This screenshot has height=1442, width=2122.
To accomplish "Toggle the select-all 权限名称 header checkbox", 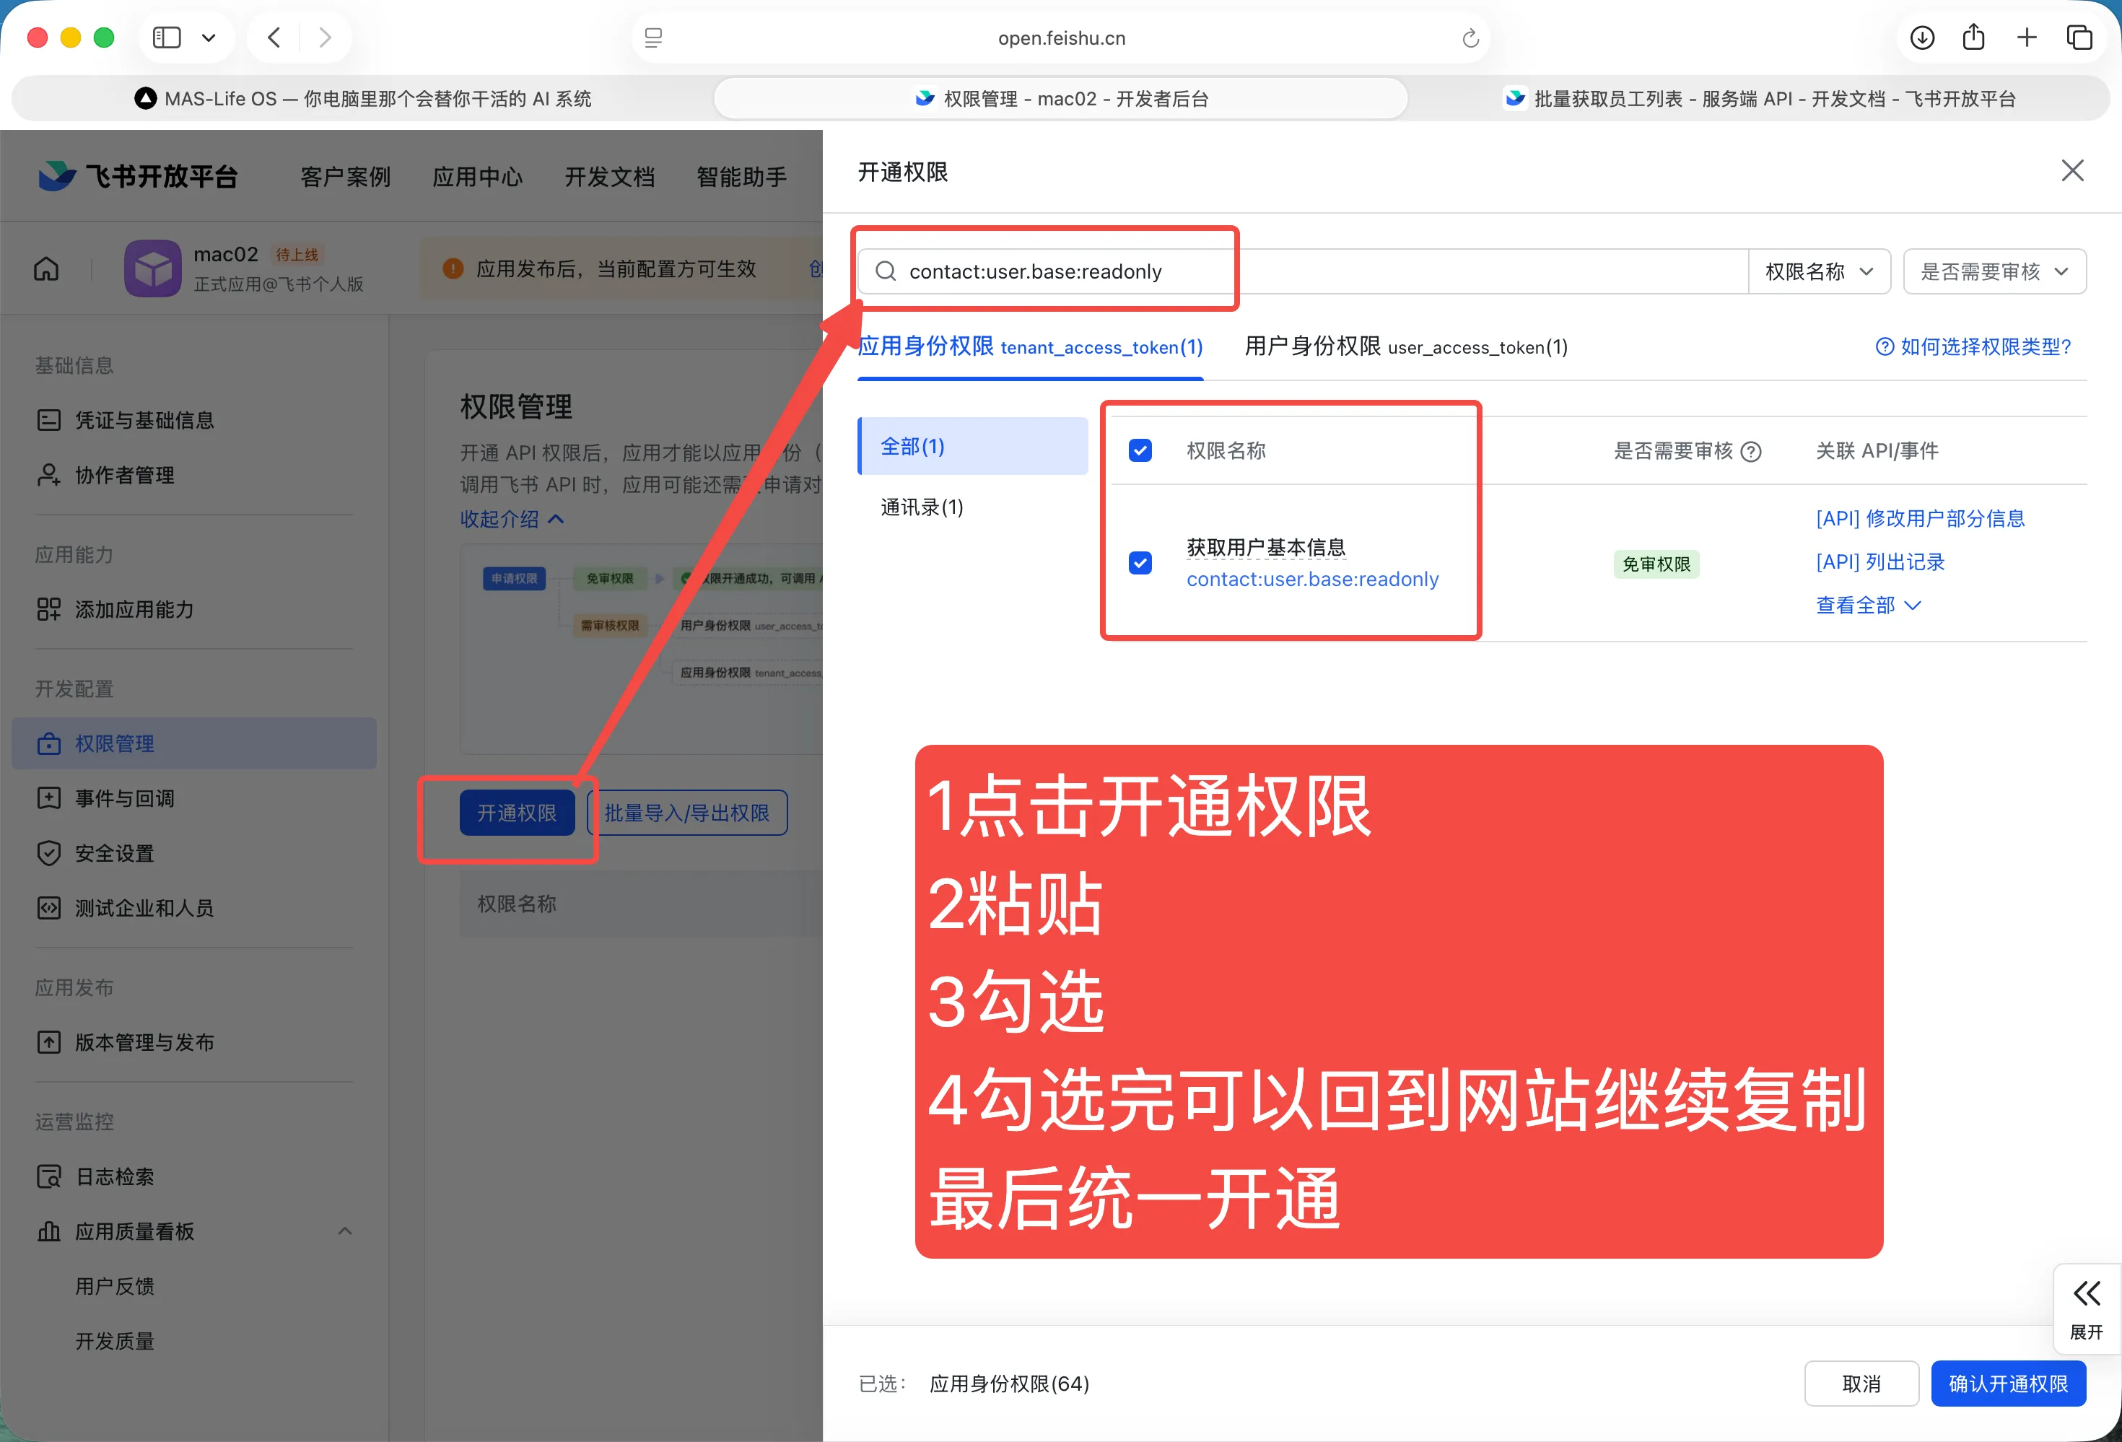I will pos(1140,450).
